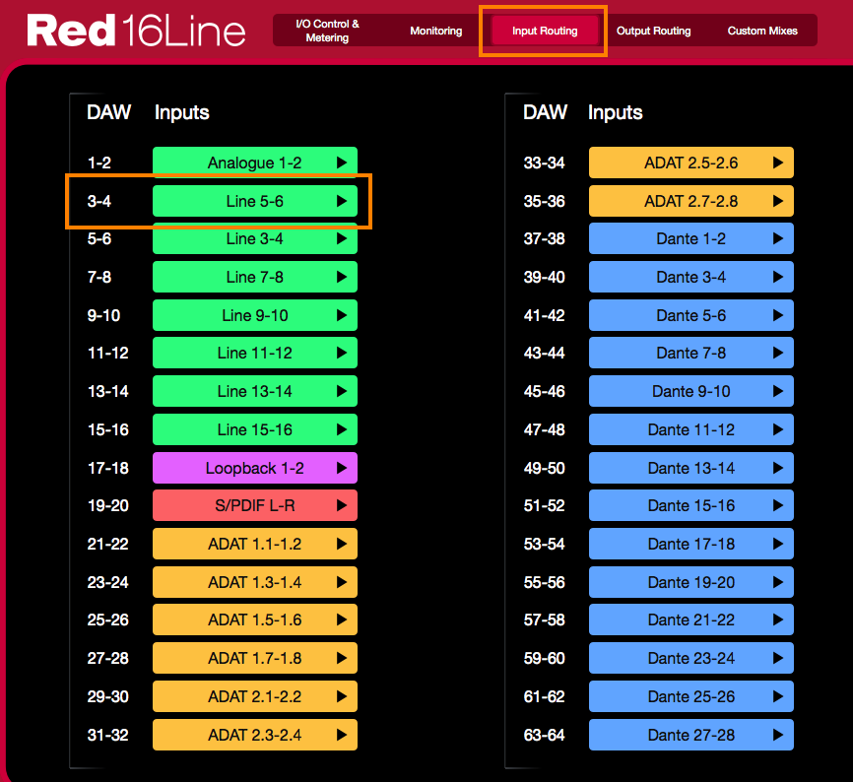Open the Dante 1-2 input dropdown
The height and width of the screenshot is (782, 853).
(690, 238)
